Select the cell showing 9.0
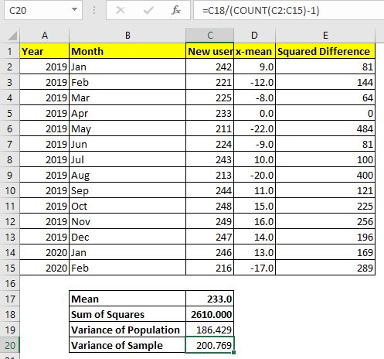The image size is (384, 359). point(254,67)
